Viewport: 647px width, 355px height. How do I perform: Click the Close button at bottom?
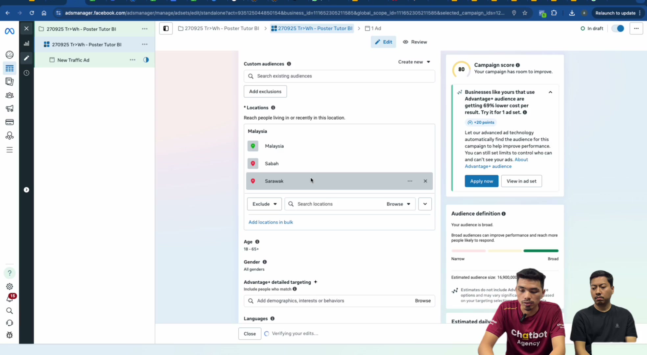(x=250, y=334)
